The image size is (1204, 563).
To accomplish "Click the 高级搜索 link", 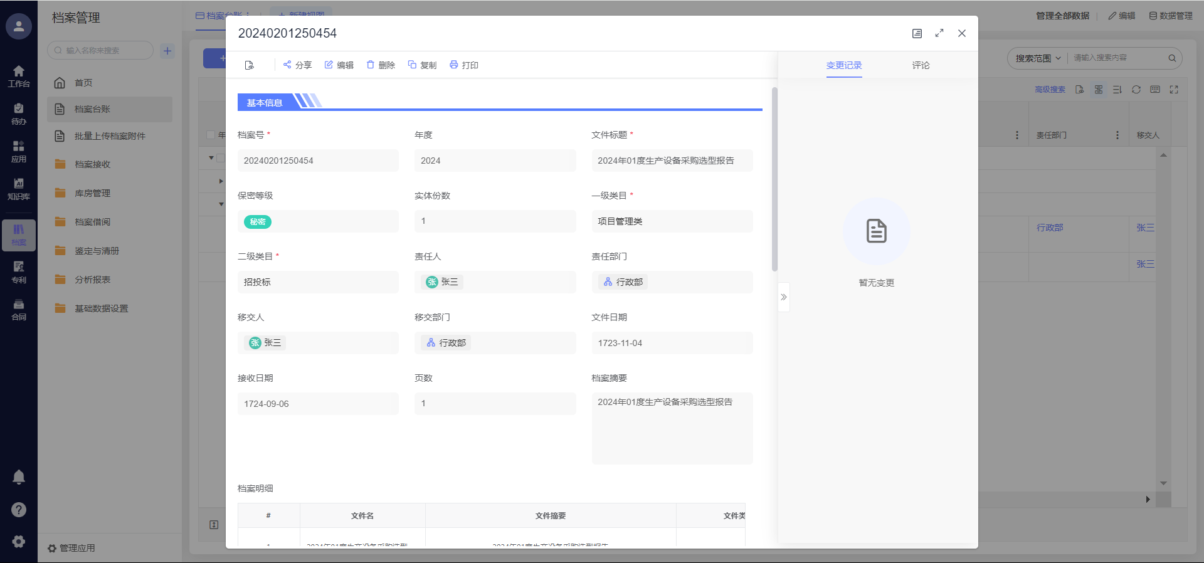I will tap(1050, 90).
